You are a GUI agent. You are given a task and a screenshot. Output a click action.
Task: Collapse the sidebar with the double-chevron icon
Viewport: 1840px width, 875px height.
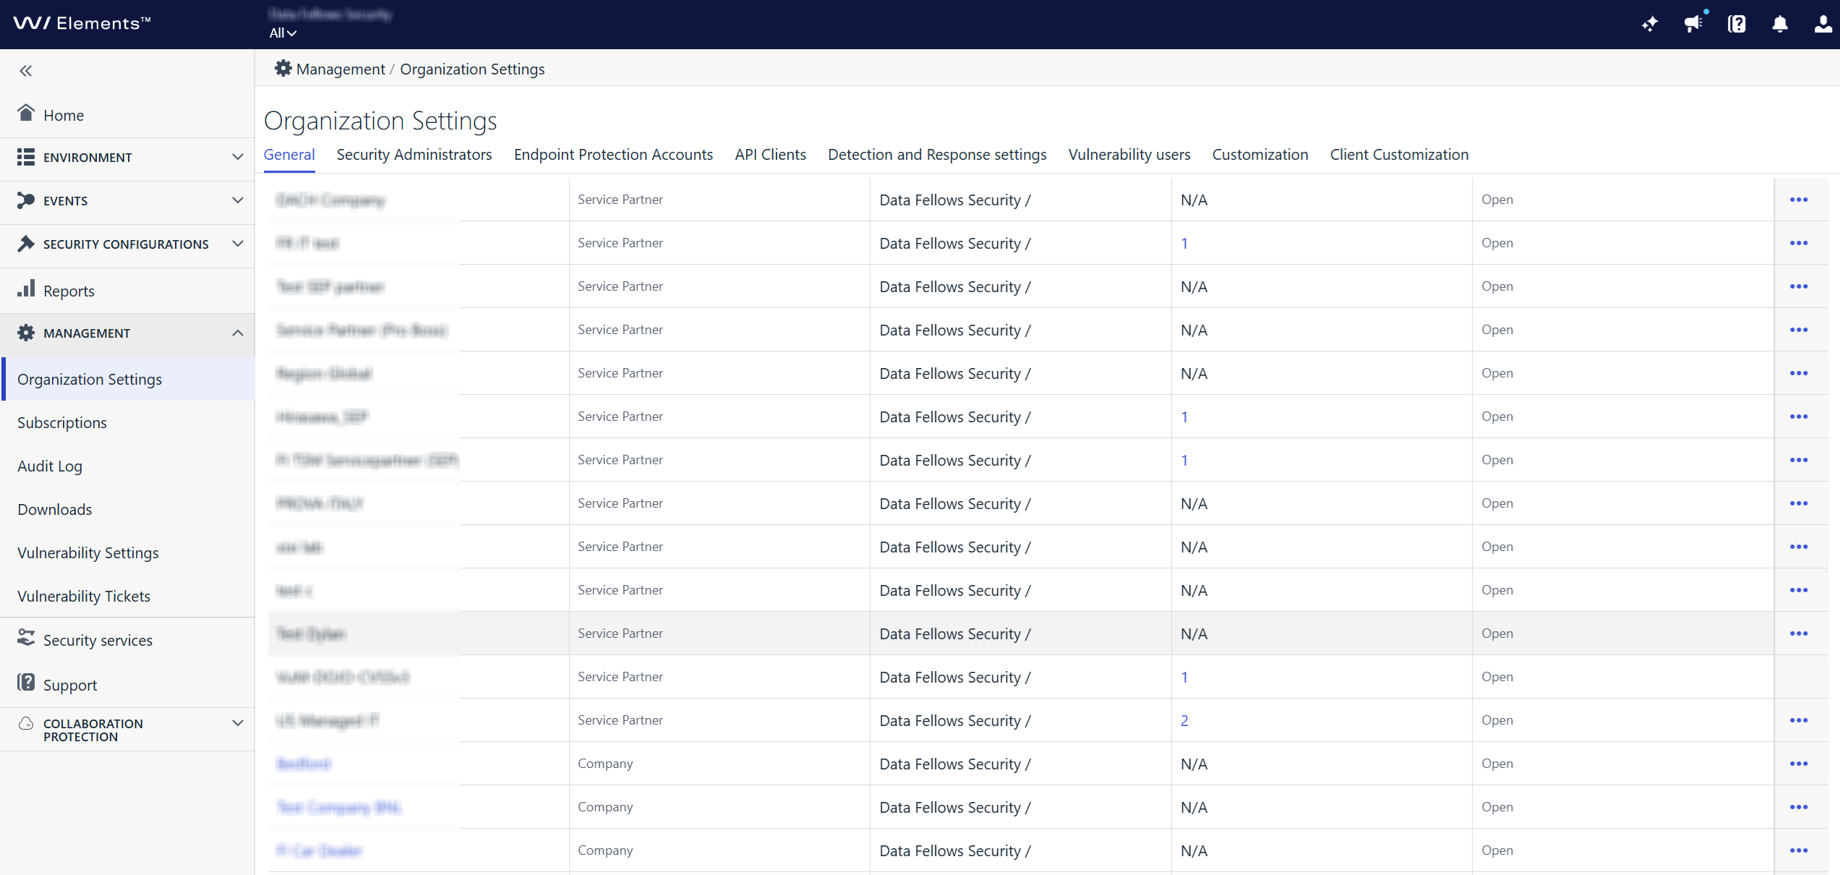pyautogui.click(x=26, y=71)
